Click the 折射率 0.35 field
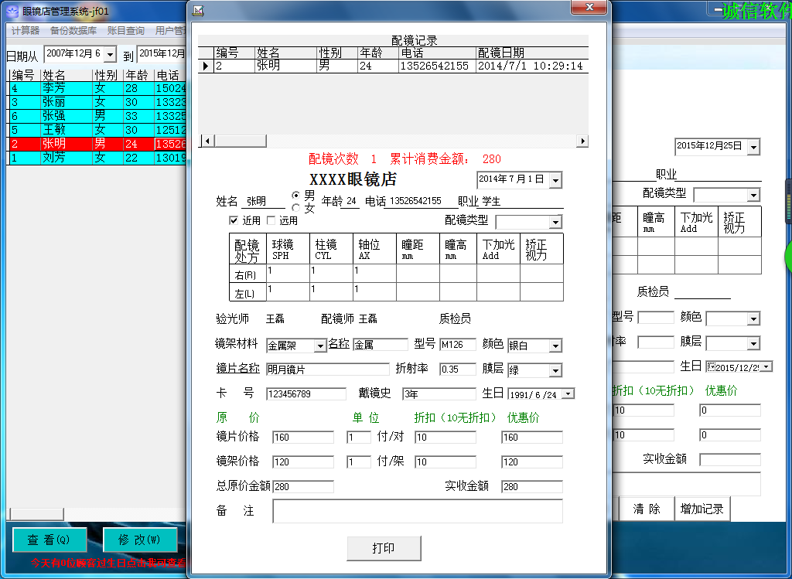 pos(458,369)
